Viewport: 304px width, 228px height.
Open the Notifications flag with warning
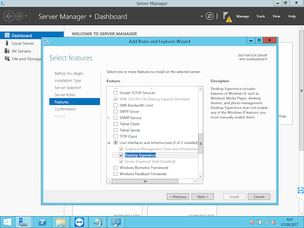pos(227,17)
